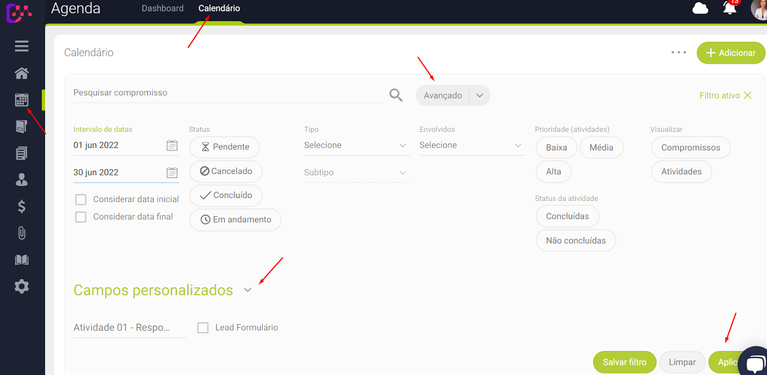
Task: Open the dollar sign finance icon
Action: pyautogui.click(x=22, y=206)
